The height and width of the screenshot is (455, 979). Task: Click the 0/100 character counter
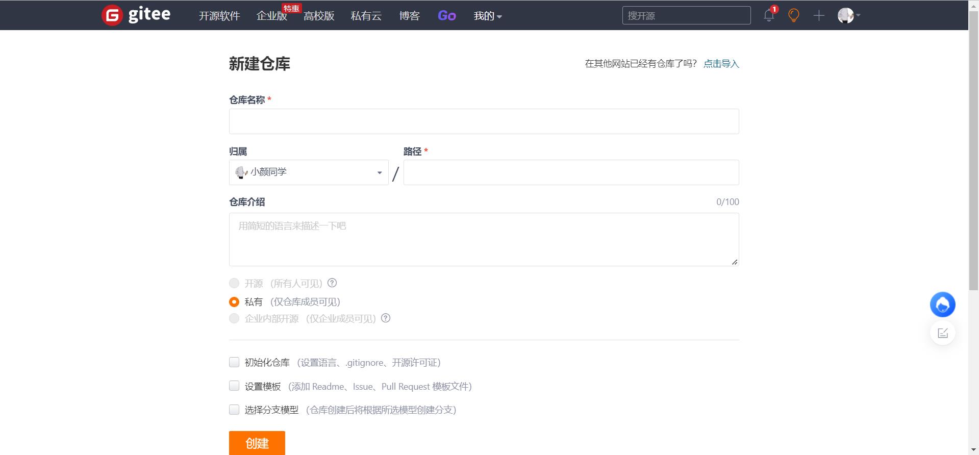tap(727, 202)
